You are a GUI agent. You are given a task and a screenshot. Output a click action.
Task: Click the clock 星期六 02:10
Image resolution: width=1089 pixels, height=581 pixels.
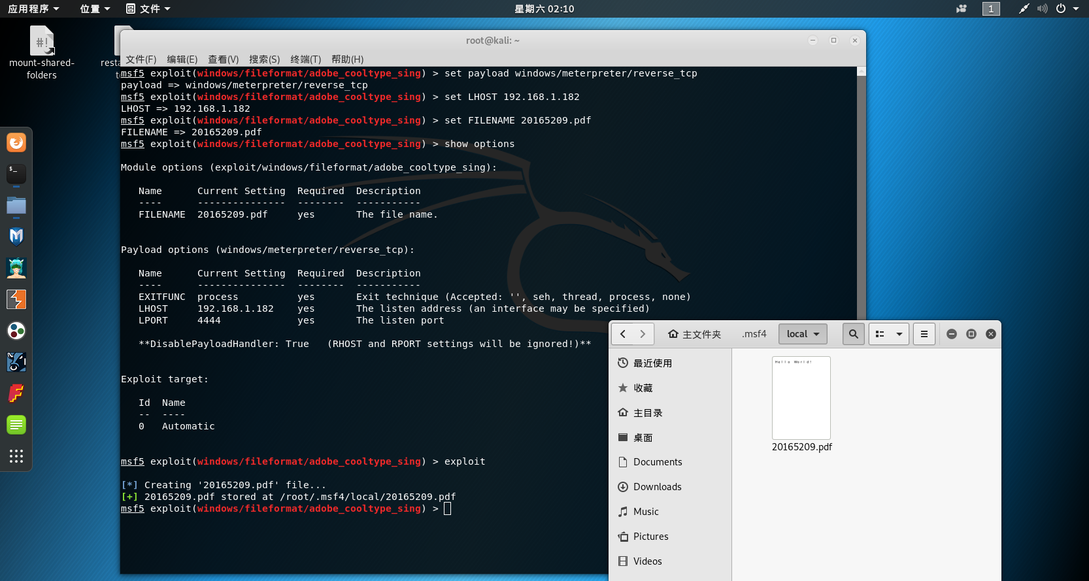click(x=544, y=8)
